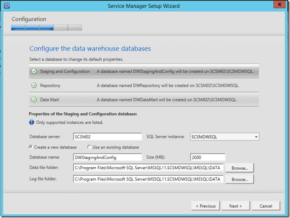Screen dimensions: 290x218
Task: Click green checkmark beside Data Mart
Action: tap(34, 99)
